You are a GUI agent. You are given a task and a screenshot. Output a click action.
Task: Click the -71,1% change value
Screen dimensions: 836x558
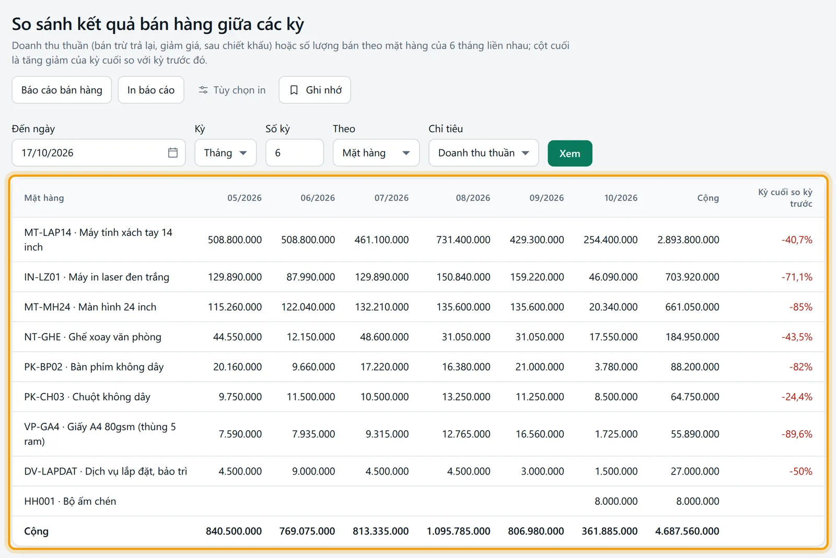point(797,277)
